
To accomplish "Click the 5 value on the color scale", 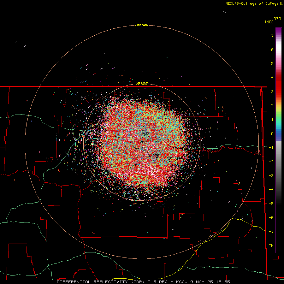I will point(272,63).
